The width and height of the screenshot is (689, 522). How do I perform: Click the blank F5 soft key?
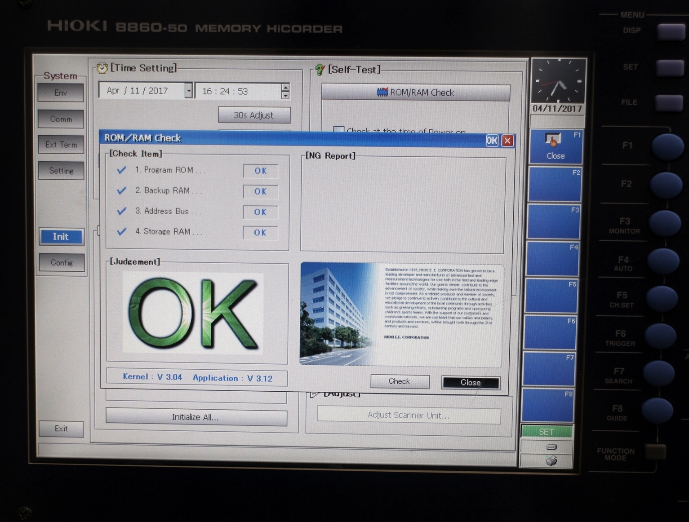click(x=551, y=296)
